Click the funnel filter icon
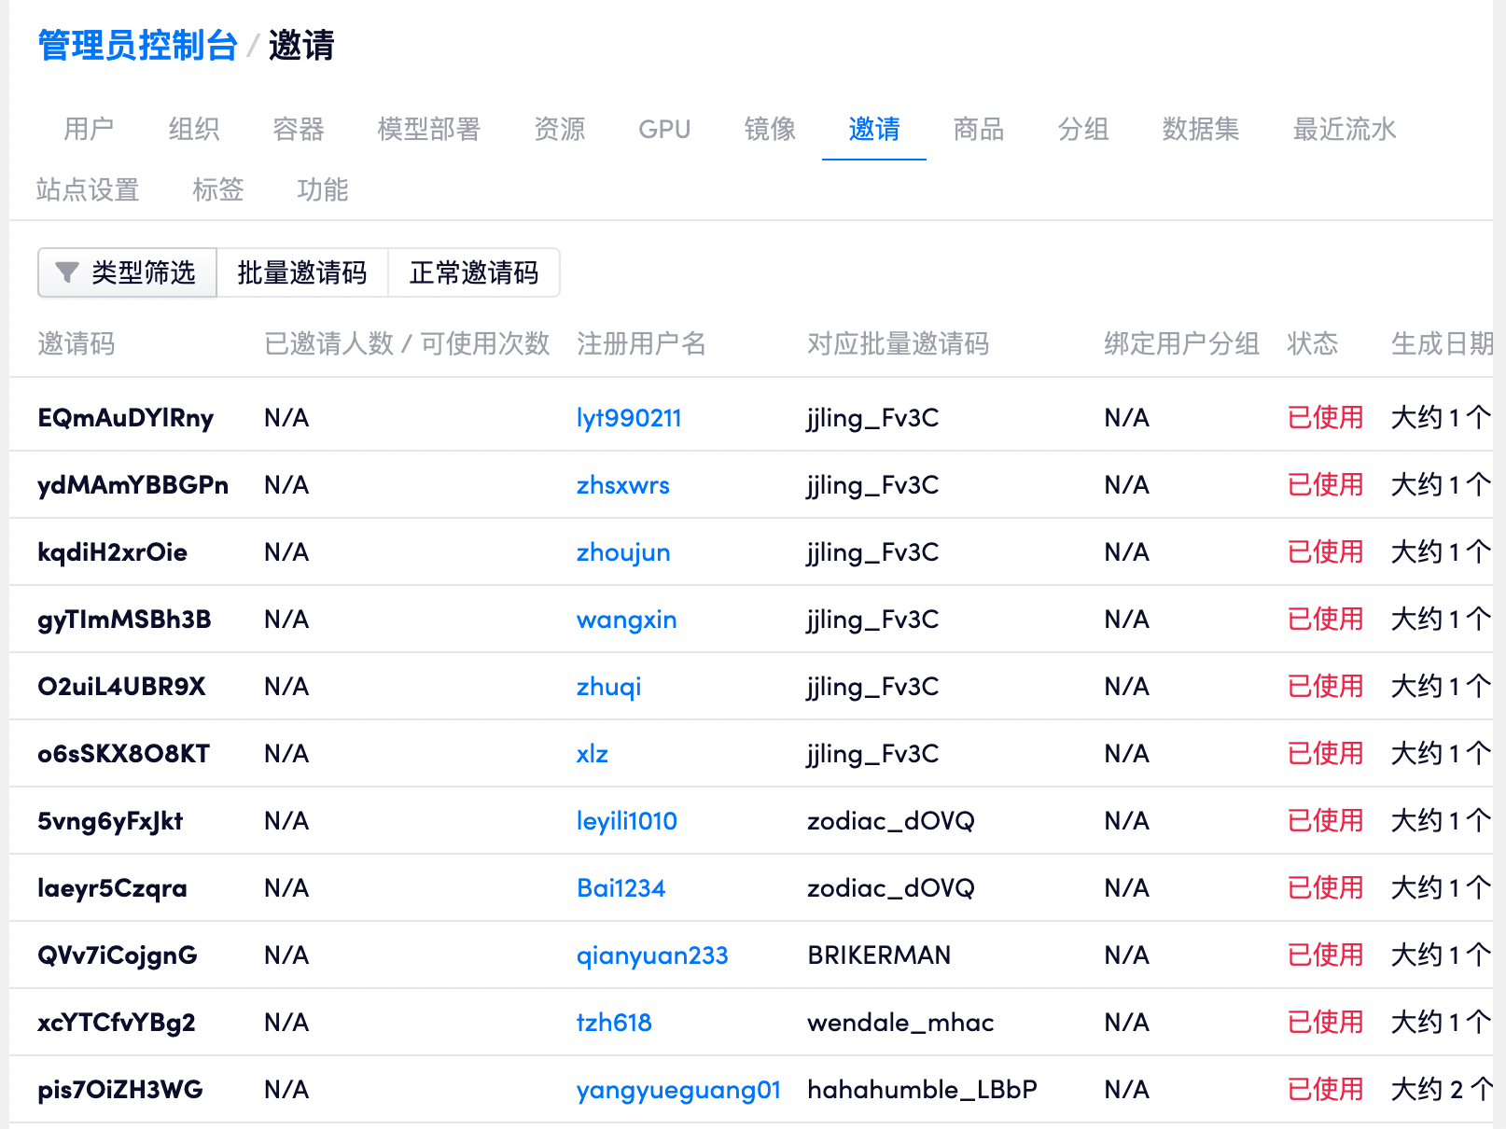 coord(66,272)
